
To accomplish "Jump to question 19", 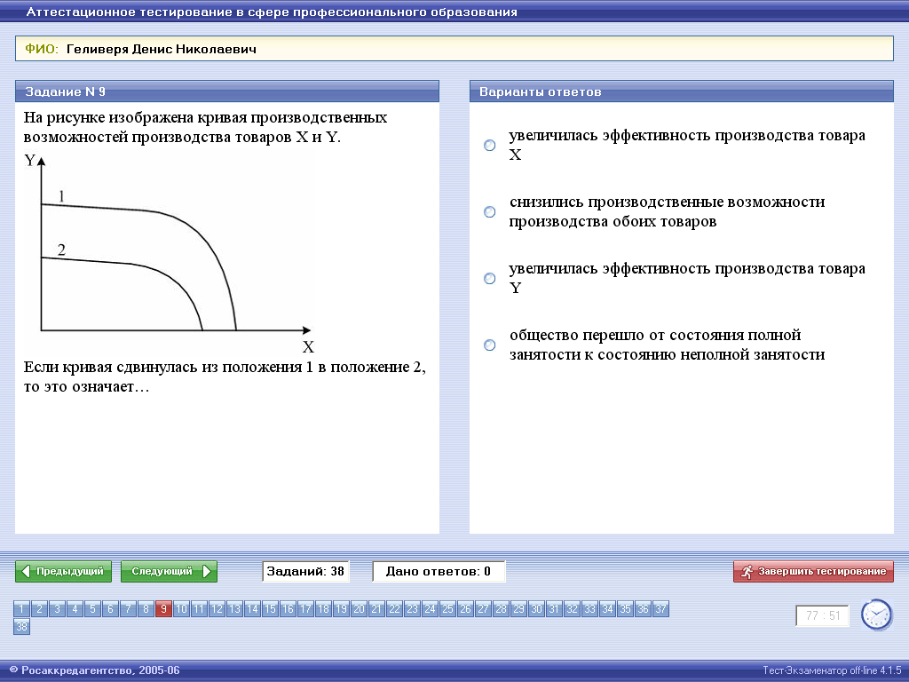I will [x=341, y=609].
